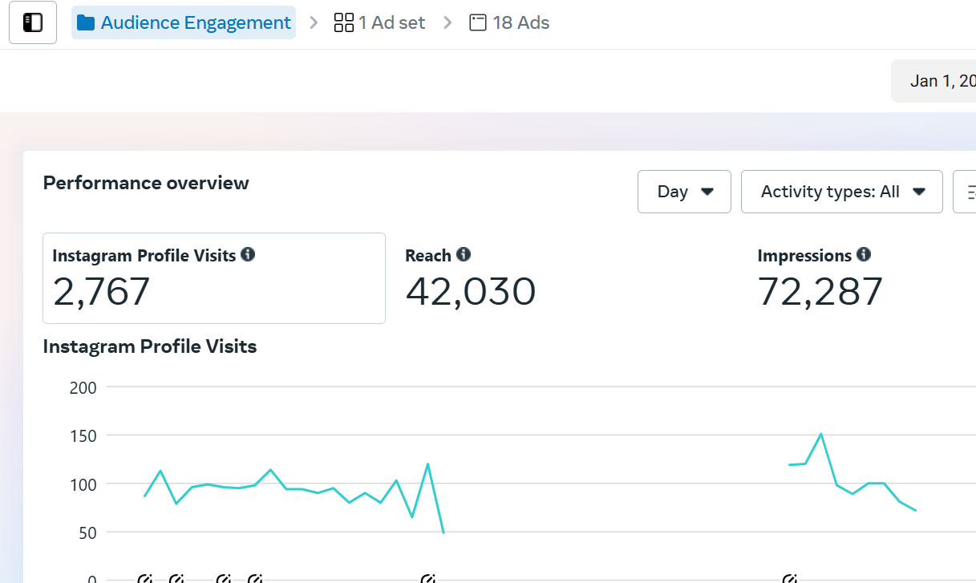Click the blue folder icon in breadcrumb
976x583 pixels.
coord(85,22)
